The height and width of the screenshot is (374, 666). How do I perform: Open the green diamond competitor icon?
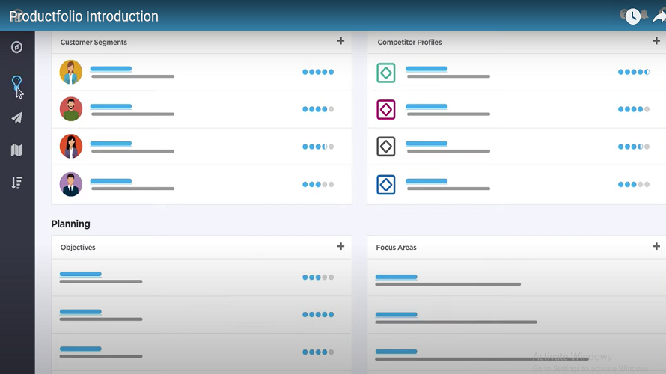click(386, 73)
